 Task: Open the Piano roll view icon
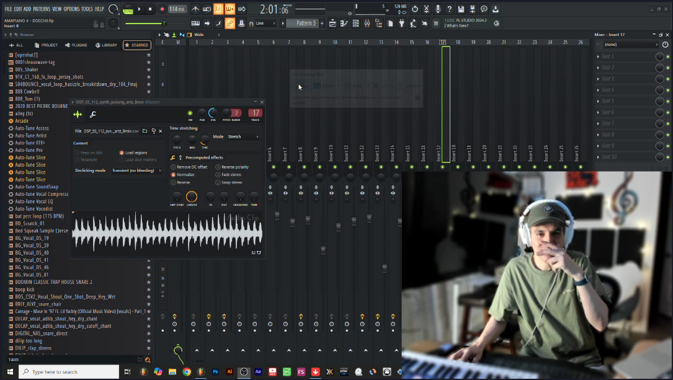344,24
